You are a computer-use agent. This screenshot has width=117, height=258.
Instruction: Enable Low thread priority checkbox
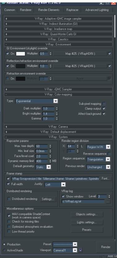point(9,231)
